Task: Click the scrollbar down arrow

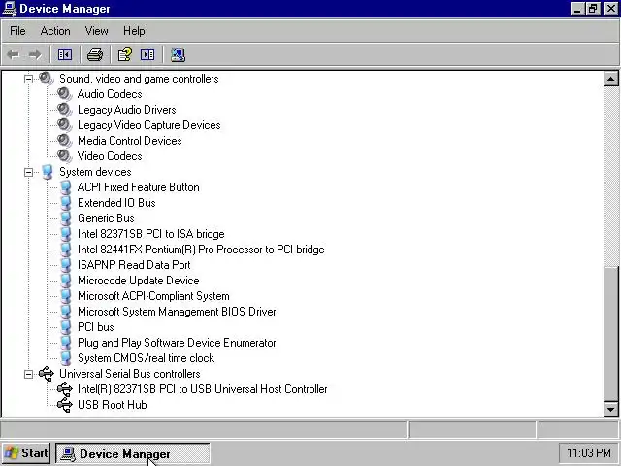Action: (610, 410)
